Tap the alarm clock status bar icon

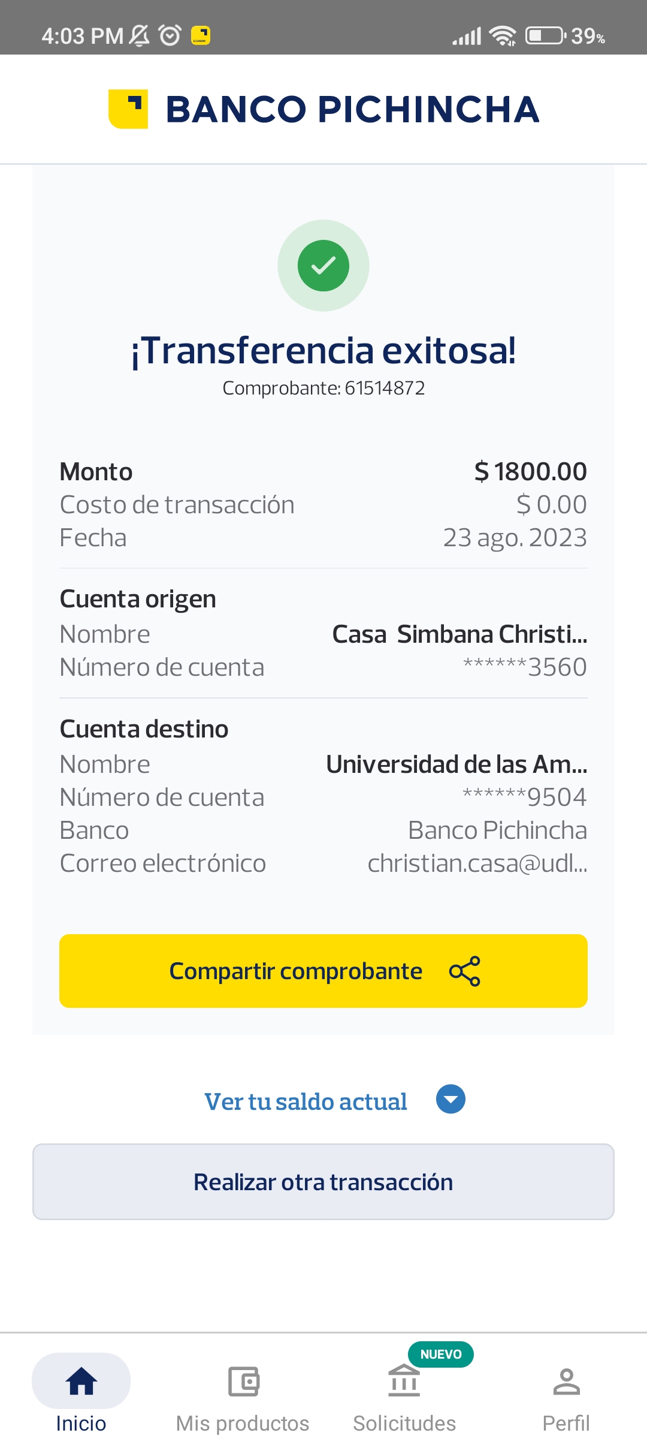pos(170,35)
